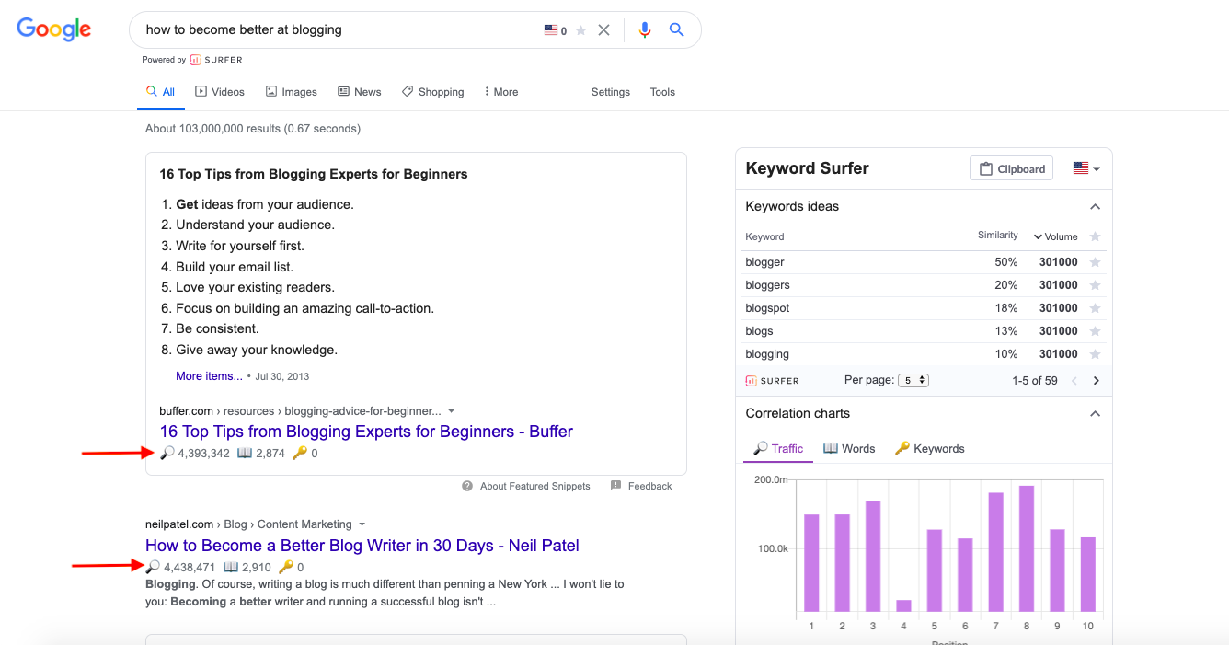Click the blue search magnifier icon

click(677, 29)
